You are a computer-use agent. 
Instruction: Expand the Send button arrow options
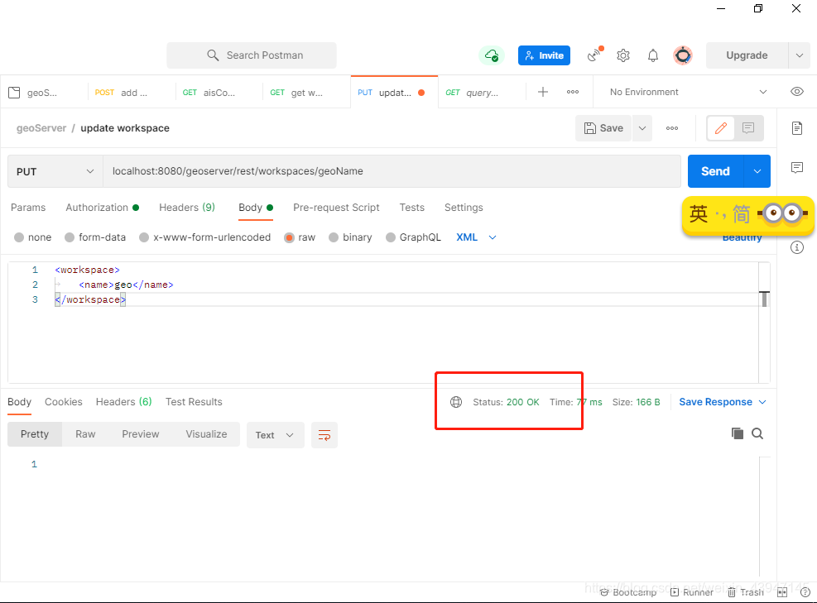pos(757,171)
